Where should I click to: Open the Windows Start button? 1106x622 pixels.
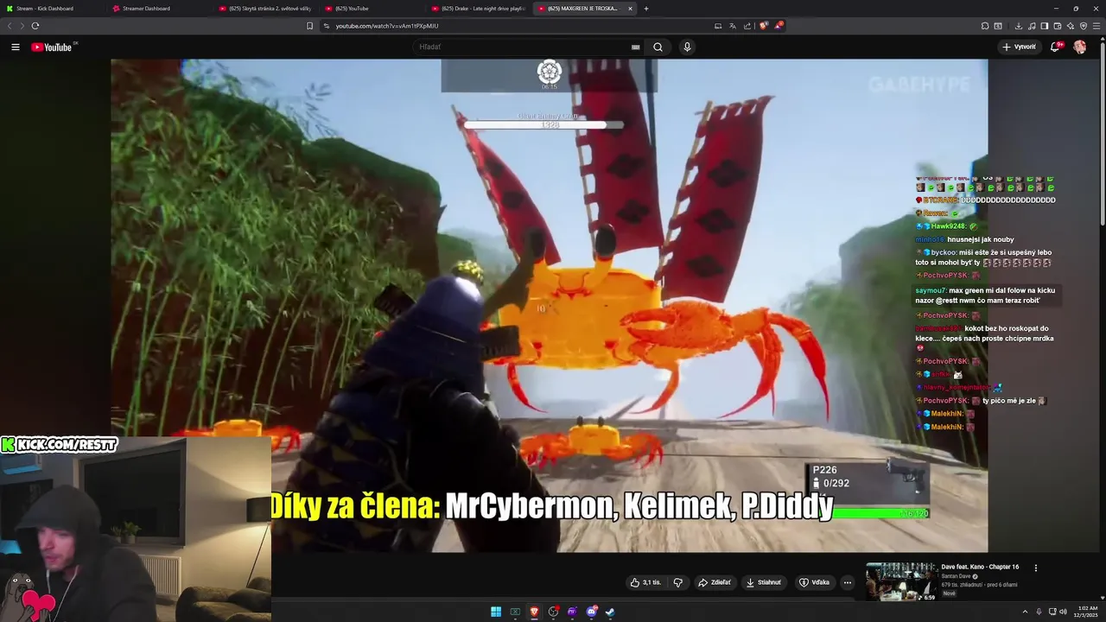coord(496,612)
